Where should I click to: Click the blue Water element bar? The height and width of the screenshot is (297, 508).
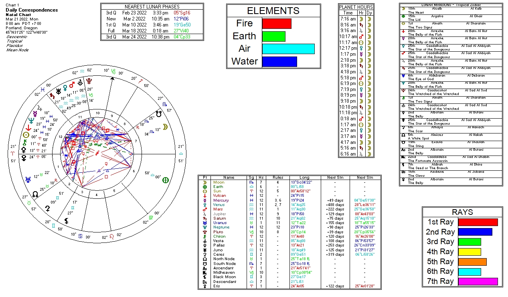coord(279,61)
